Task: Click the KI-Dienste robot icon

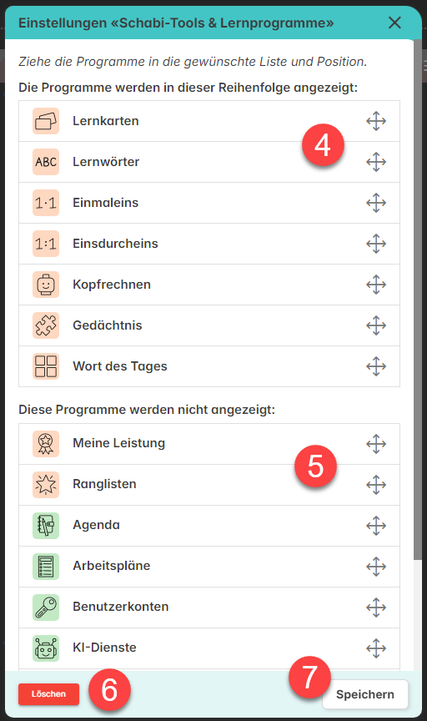Action: tap(46, 648)
